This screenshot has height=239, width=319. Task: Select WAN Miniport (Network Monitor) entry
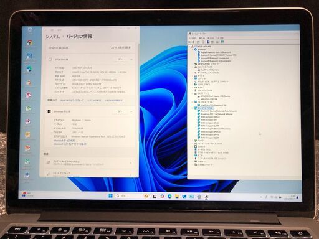click(x=216, y=129)
